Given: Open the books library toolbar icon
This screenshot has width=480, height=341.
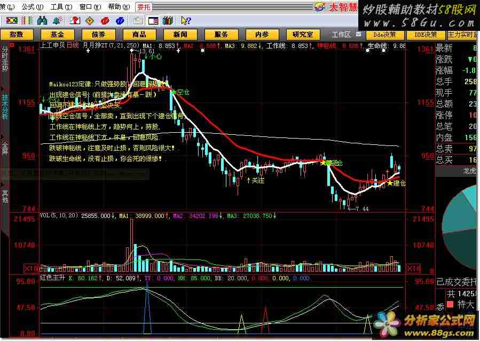Looking at the screenshot, I should pyautogui.click(x=168, y=20).
